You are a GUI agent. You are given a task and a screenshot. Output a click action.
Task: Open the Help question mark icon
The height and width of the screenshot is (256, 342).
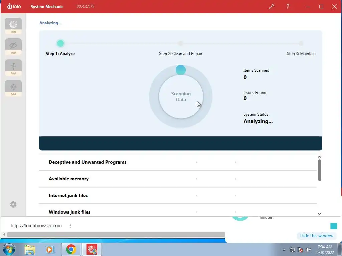pyautogui.click(x=288, y=7)
